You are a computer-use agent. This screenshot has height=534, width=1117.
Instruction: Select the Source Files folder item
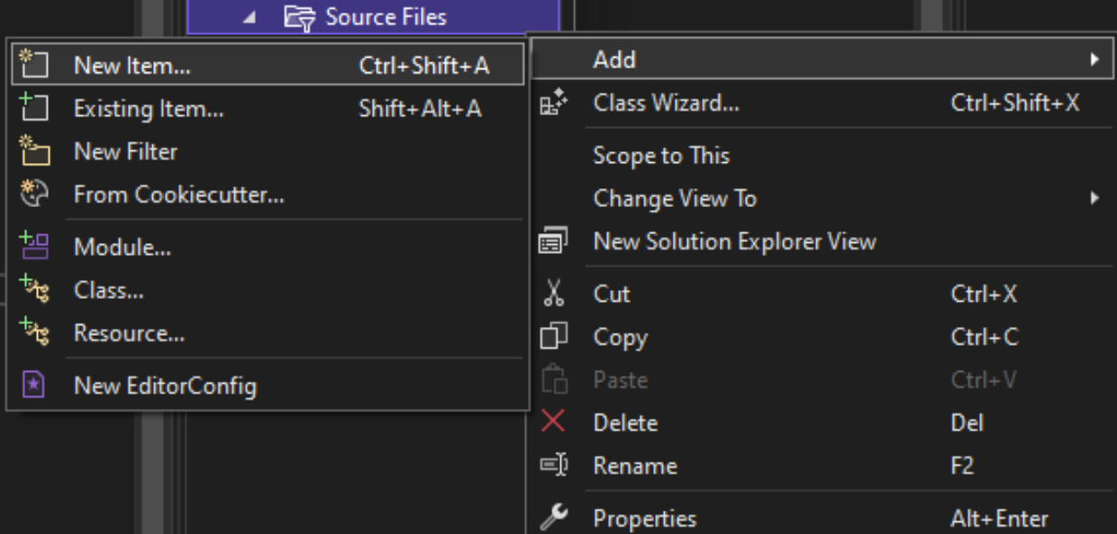tap(386, 17)
